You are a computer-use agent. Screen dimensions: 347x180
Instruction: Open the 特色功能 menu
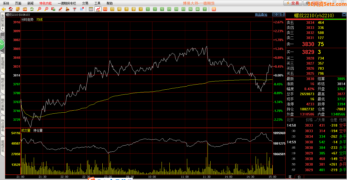tap(45, 3)
